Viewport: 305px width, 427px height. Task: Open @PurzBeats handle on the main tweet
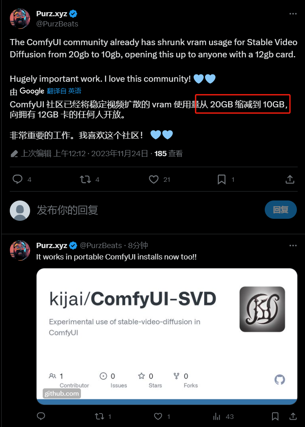(x=57, y=24)
